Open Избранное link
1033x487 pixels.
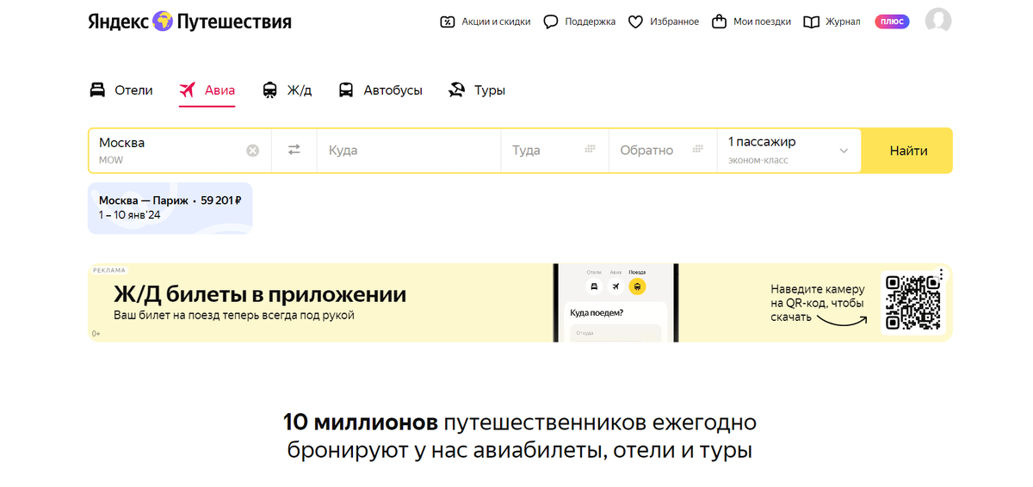coord(675,22)
